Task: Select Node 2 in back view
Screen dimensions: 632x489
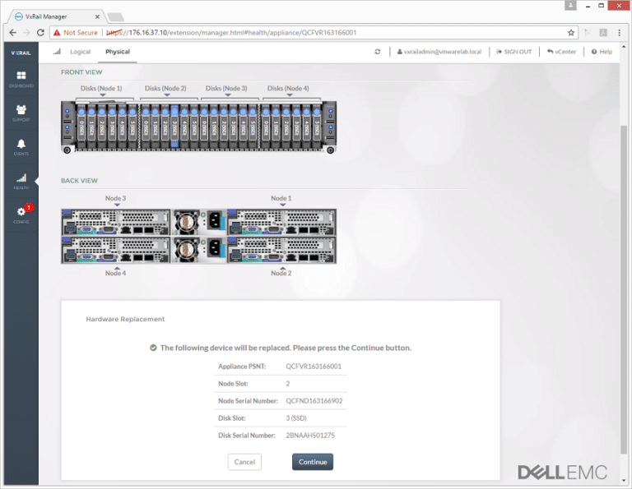Action: click(281, 250)
